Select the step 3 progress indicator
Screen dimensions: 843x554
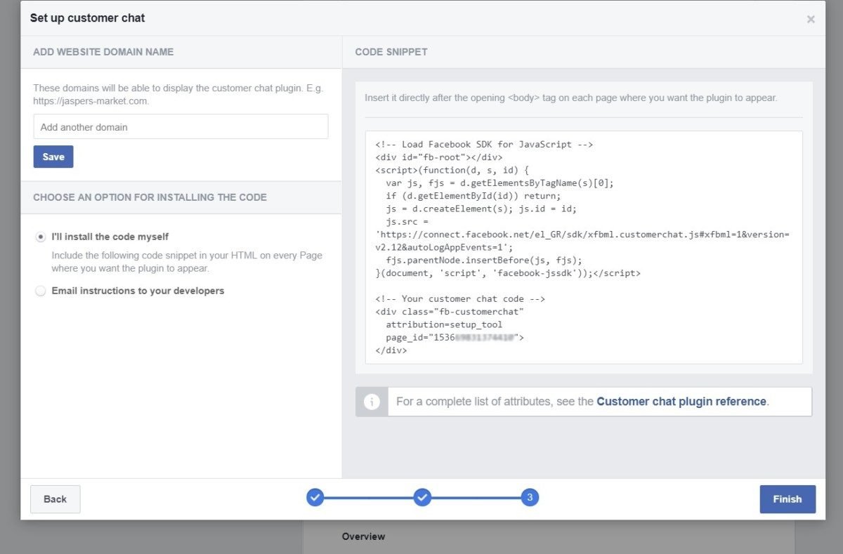(530, 498)
